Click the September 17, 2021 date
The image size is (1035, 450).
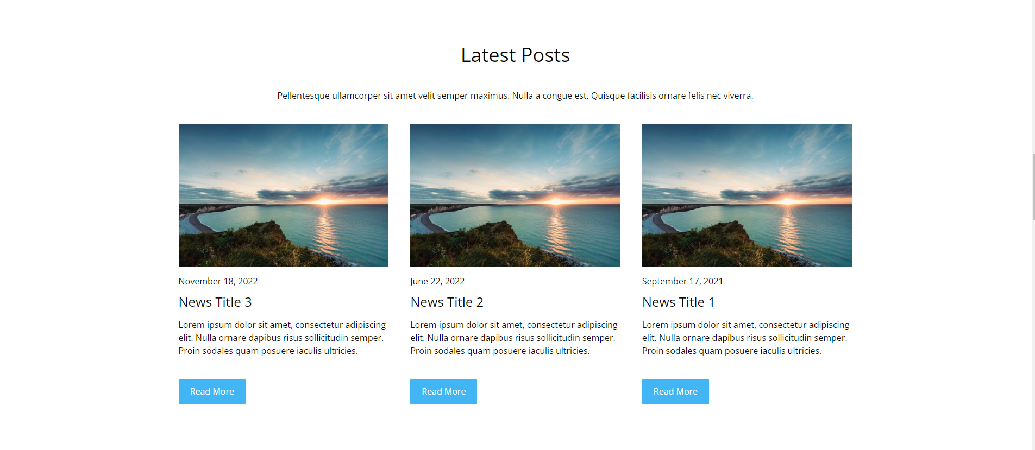tap(682, 281)
